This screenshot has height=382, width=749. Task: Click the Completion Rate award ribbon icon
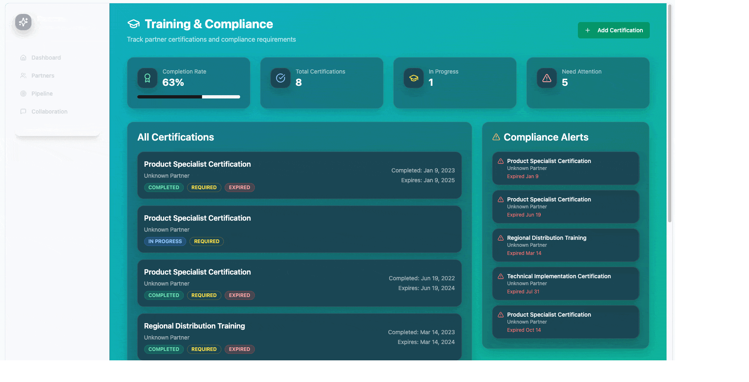147,78
